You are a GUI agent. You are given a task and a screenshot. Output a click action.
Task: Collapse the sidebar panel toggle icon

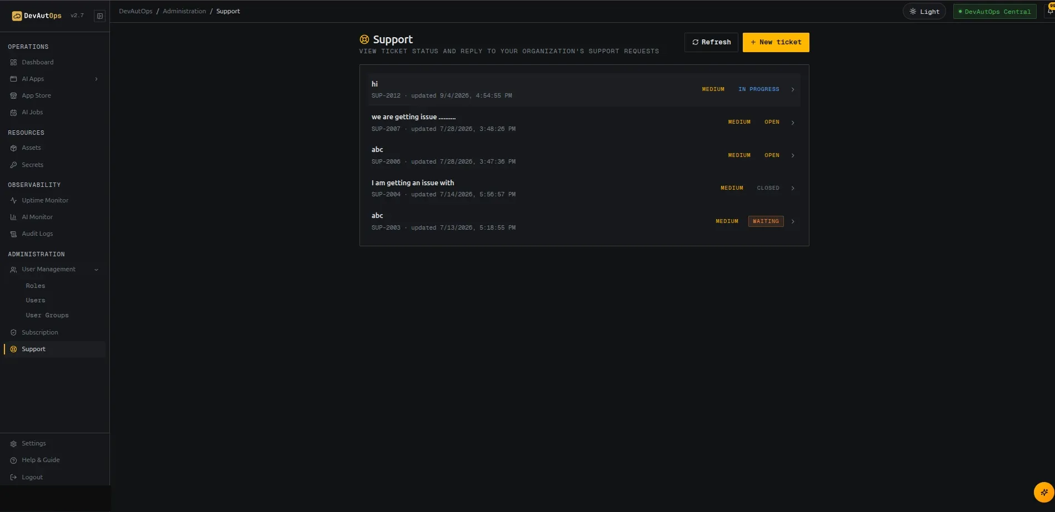pos(100,16)
